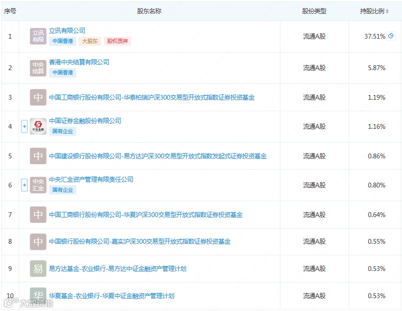Open 嘉实沪深300 fund shareholder link
This screenshot has width=402, height=311.
(x=140, y=241)
